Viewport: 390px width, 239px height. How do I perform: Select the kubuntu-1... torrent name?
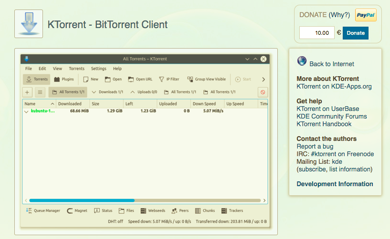click(x=42, y=111)
